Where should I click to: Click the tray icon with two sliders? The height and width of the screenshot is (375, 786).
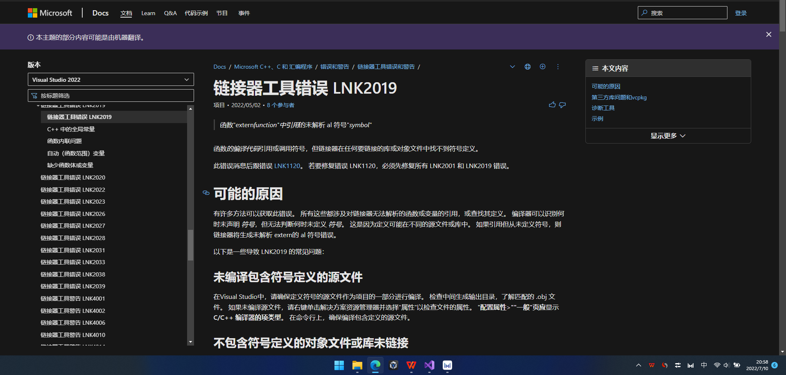tap(678, 365)
